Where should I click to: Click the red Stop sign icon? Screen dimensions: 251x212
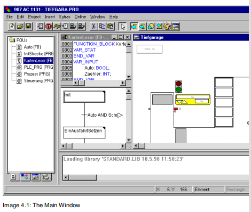[48, 27]
